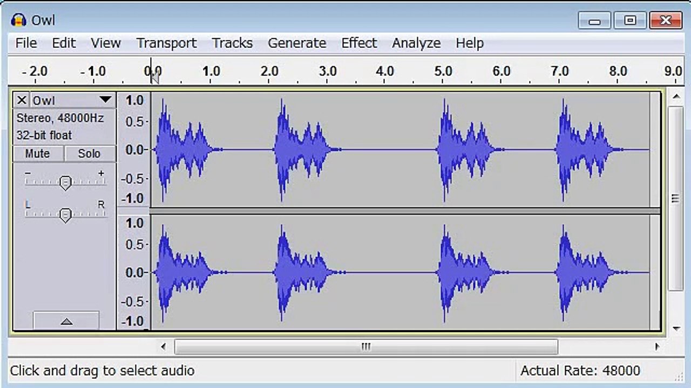The height and width of the screenshot is (388, 691).
Task: Open the Generate menu
Action: 297,43
